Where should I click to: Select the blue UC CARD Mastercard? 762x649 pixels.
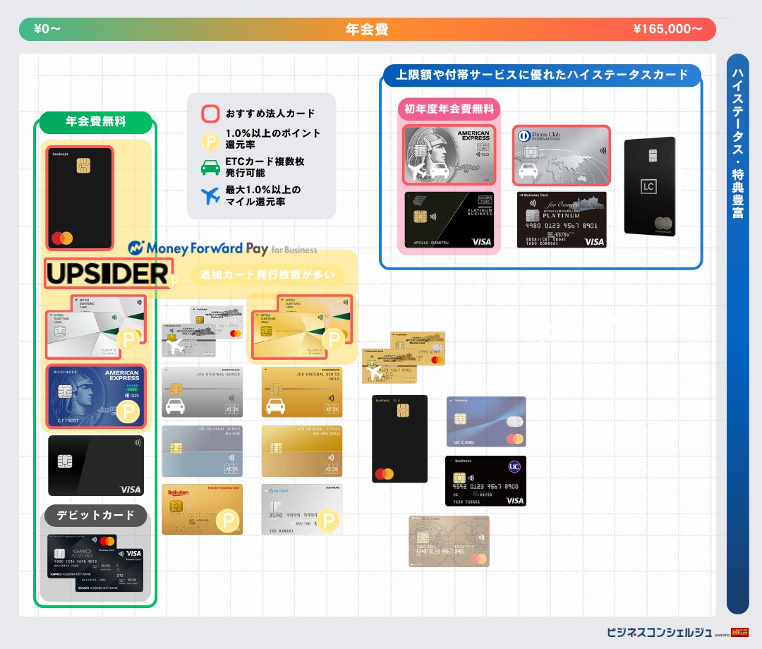[x=486, y=422]
